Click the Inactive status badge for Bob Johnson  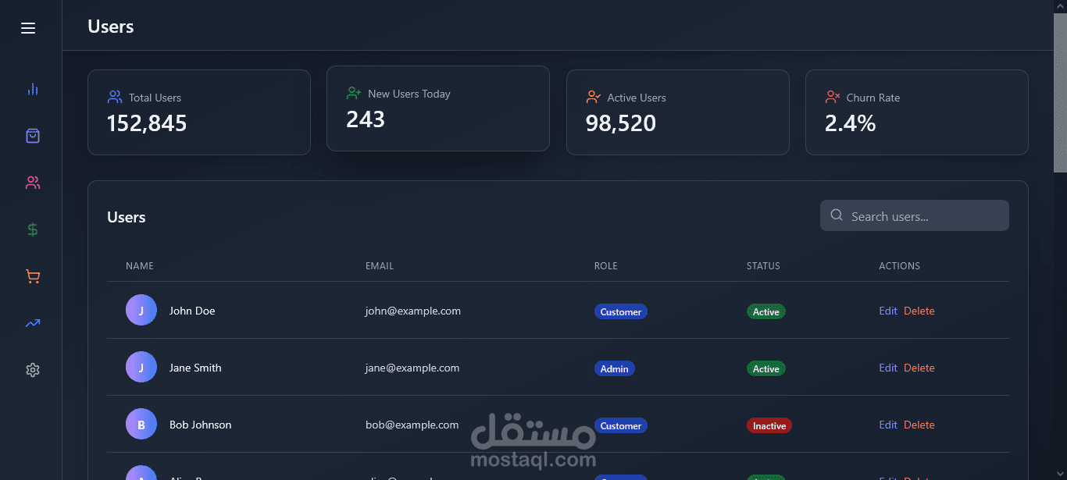769,426
